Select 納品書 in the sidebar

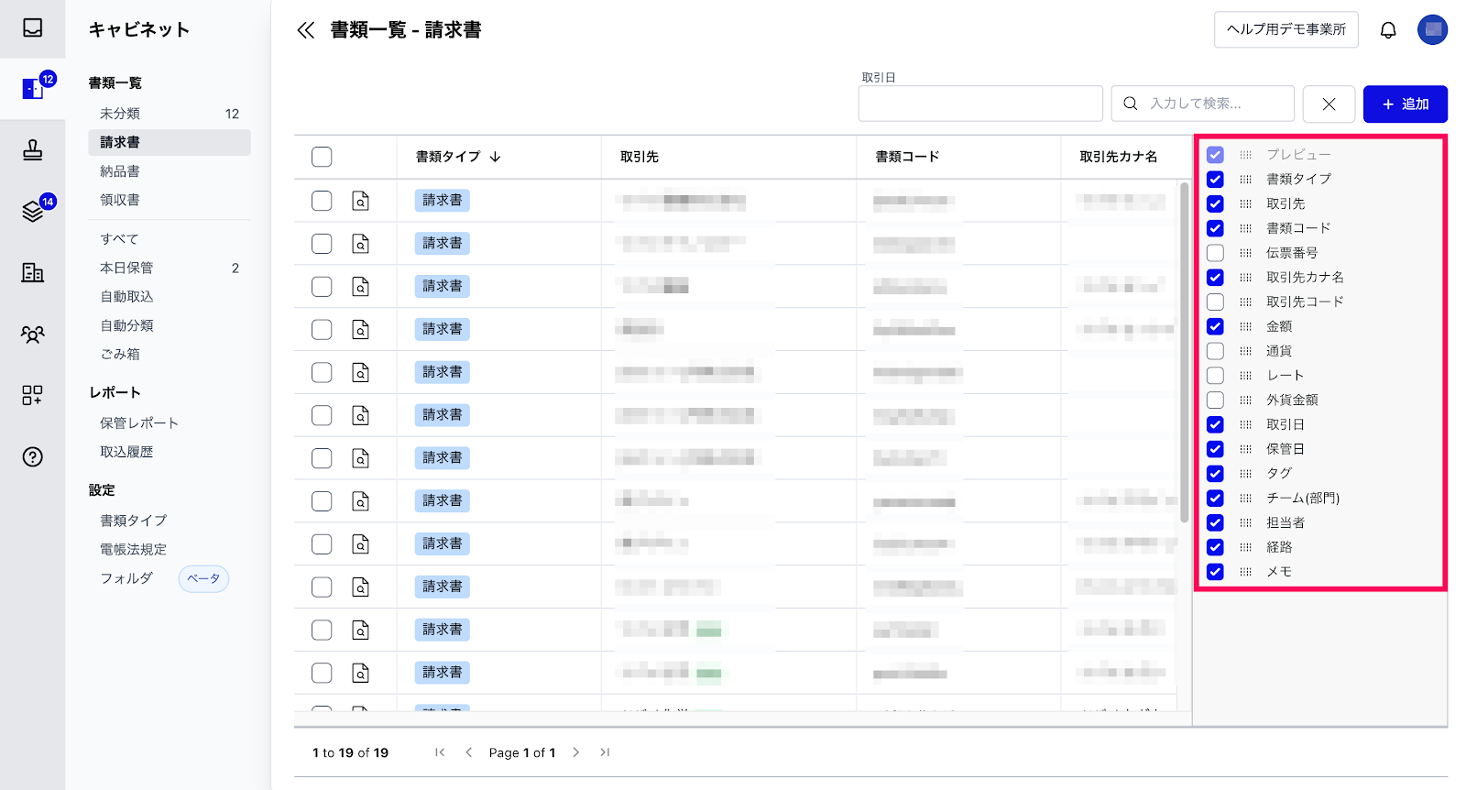(x=170, y=171)
